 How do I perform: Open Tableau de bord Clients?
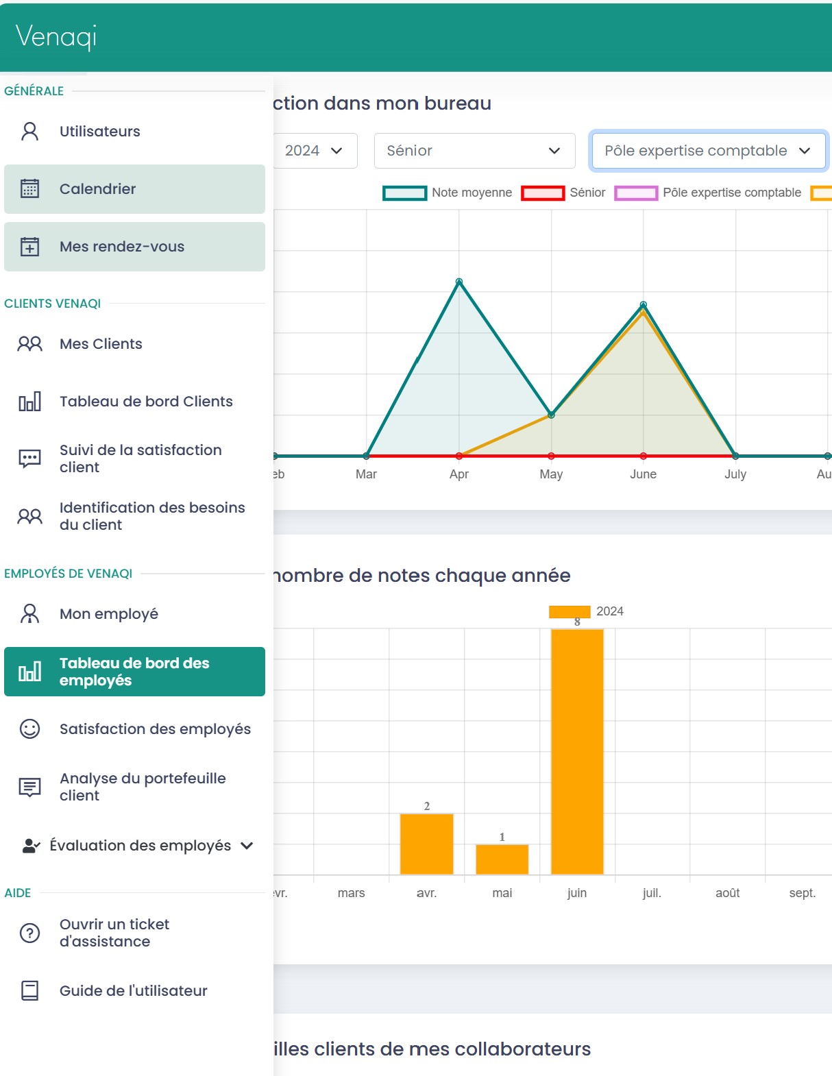point(134,401)
